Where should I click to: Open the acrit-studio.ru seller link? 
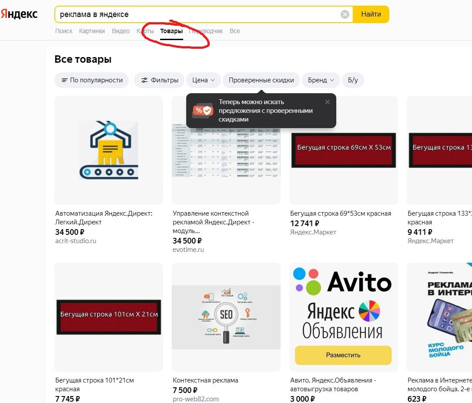[x=76, y=241]
